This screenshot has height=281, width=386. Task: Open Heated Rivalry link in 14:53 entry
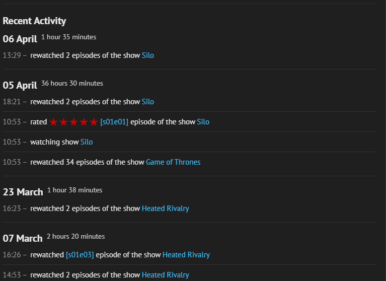point(166,275)
